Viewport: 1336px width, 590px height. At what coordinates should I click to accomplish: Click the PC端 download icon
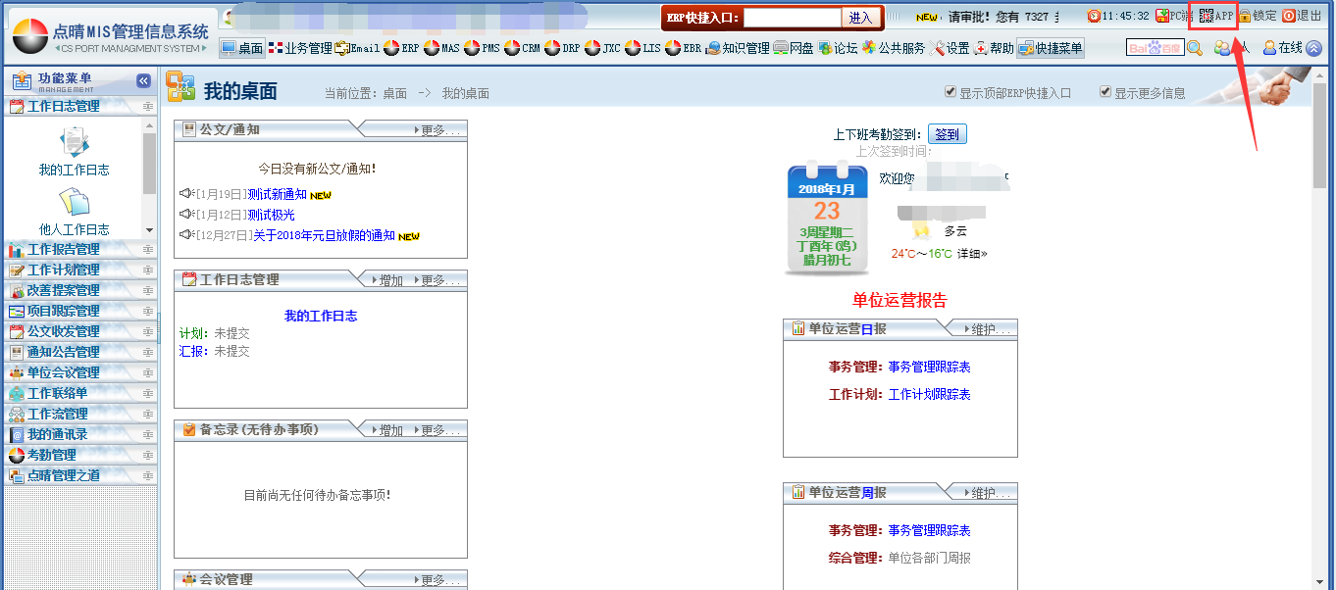click(x=1162, y=16)
